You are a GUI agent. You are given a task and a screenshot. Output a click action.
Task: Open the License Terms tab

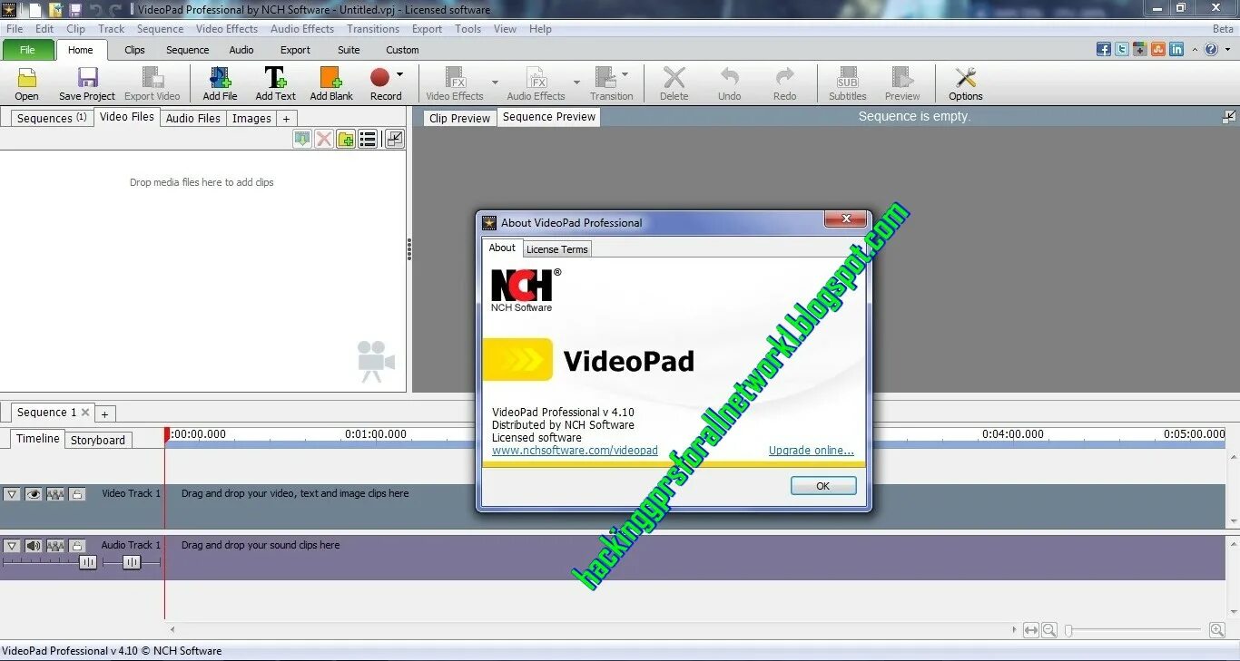(557, 249)
